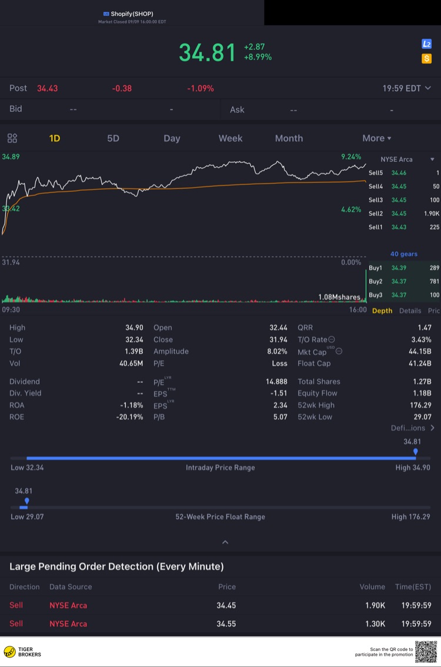Screen dimensions: 441x667
Task: Tap the 52wk High 176.29 value
Action: (x=420, y=406)
